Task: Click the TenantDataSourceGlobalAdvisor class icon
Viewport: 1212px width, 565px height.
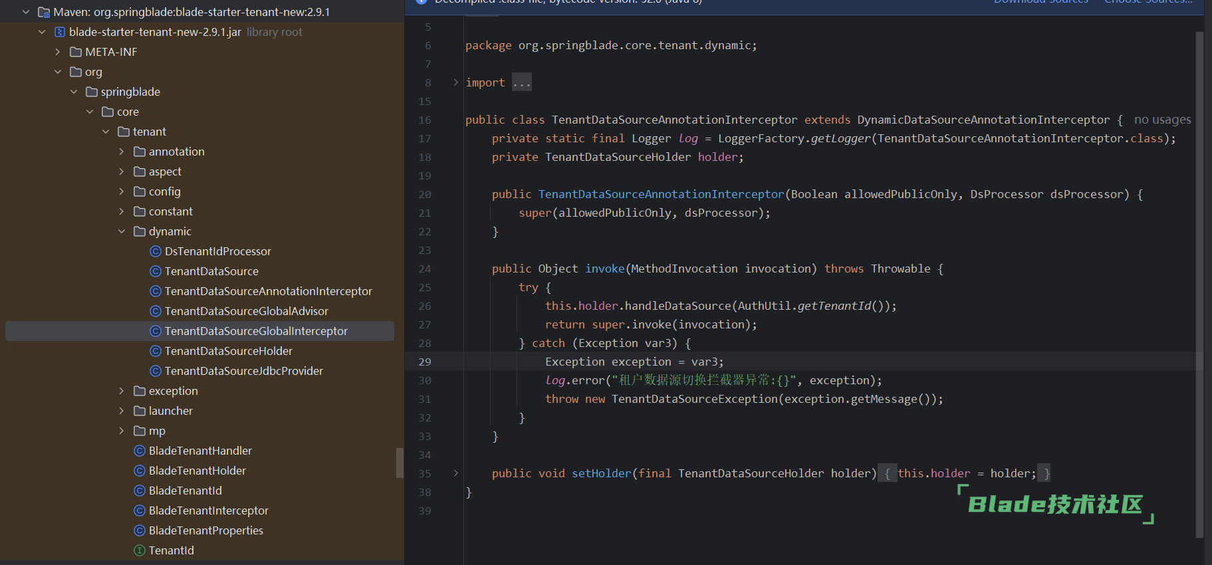Action: pyautogui.click(x=156, y=311)
